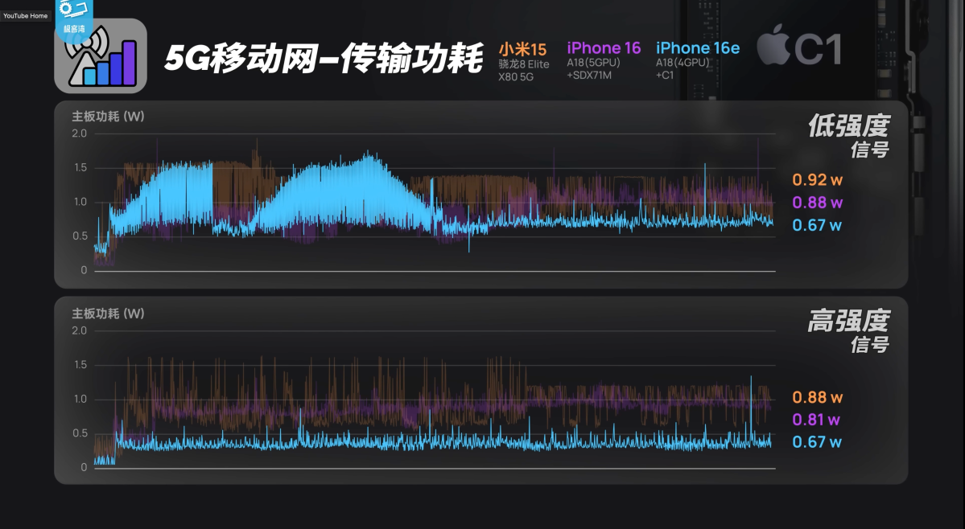Click the 0.92 w value in the low-signal chart
The height and width of the screenshot is (529, 965).
point(817,180)
